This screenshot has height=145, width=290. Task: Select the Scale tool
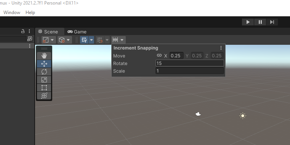[44, 80]
